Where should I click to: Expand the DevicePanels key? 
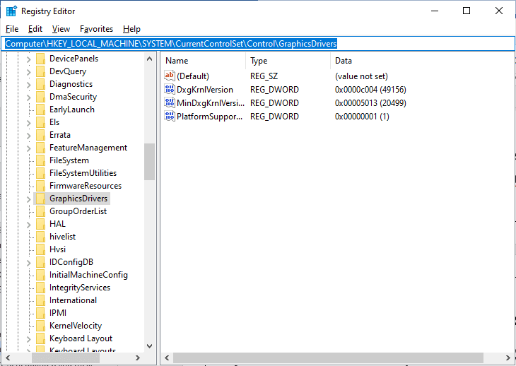coord(29,59)
